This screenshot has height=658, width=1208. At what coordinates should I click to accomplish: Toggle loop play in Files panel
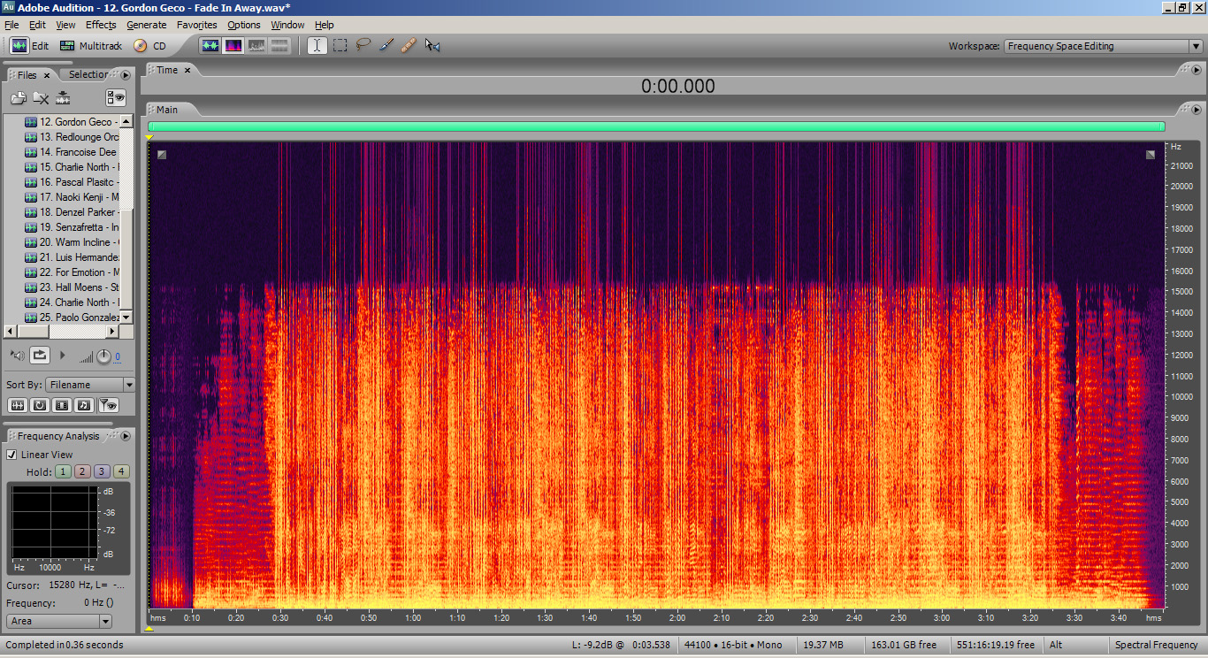pyautogui.click(x=40, y=356)
